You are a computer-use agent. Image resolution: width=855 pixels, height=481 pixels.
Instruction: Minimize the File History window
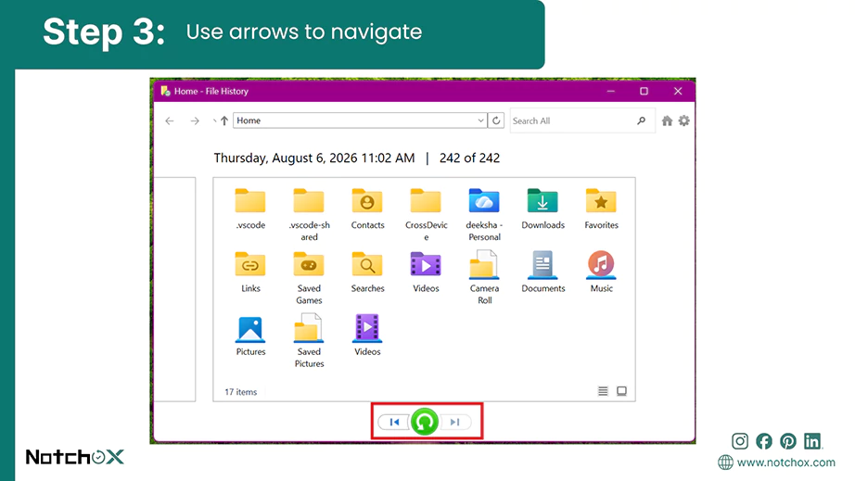pos(611,91)
